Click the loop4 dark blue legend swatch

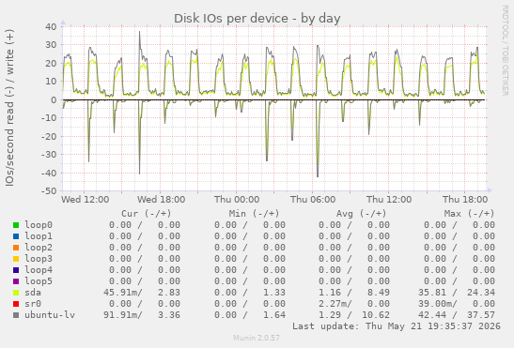pos(16,270)
